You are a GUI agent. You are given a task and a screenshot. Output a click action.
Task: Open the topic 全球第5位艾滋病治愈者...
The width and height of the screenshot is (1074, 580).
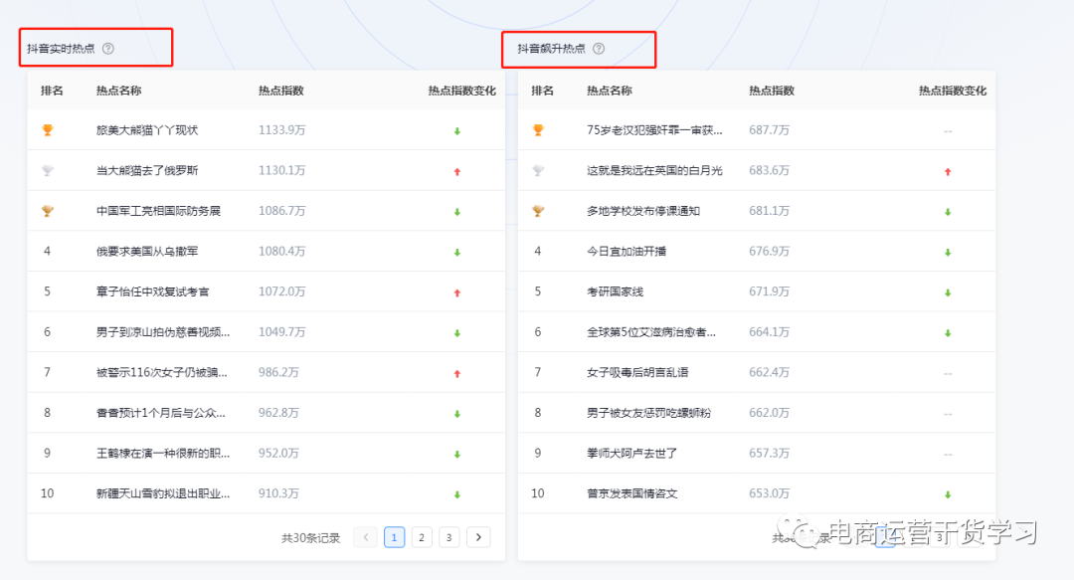pyautogui.click(x=651, y=332)
